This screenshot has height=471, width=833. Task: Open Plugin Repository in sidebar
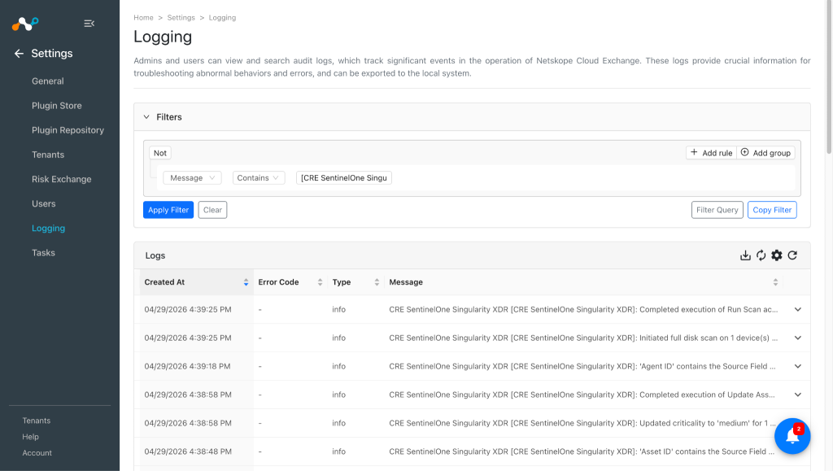[68, 130]
